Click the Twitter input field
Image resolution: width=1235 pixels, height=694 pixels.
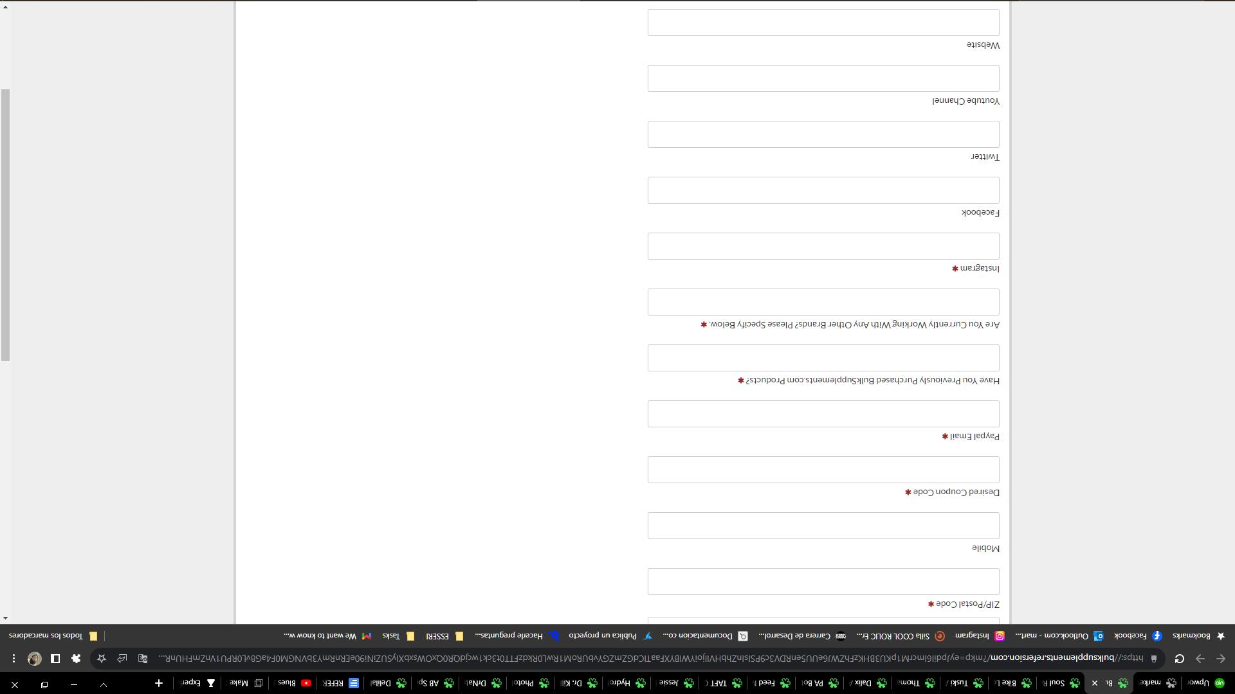823,134
